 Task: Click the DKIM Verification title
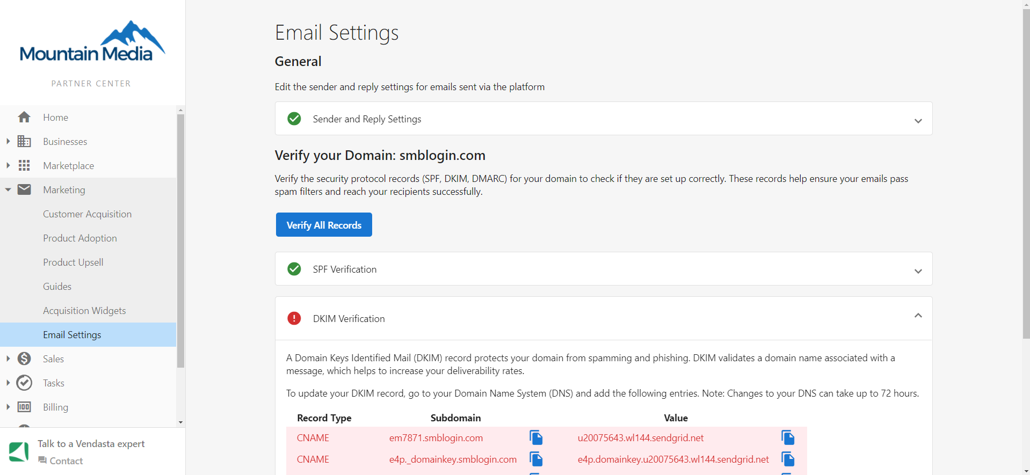[x=349, y=318]
